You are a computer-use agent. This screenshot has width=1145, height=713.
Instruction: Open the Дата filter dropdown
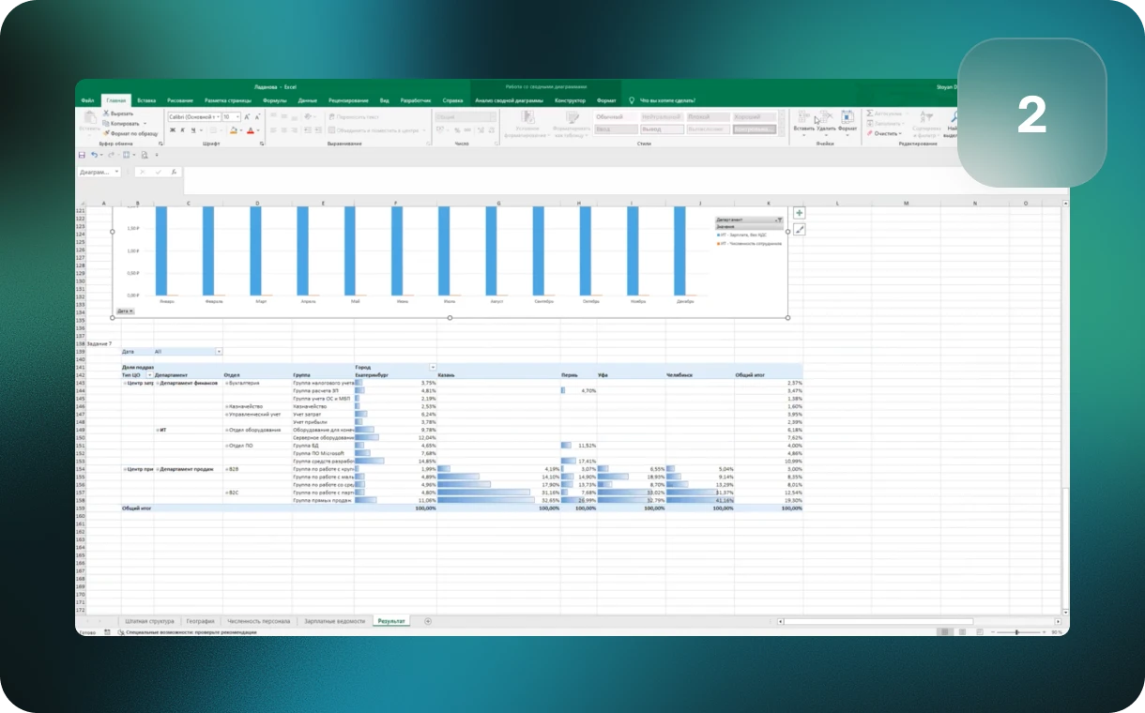coord(219,351)
